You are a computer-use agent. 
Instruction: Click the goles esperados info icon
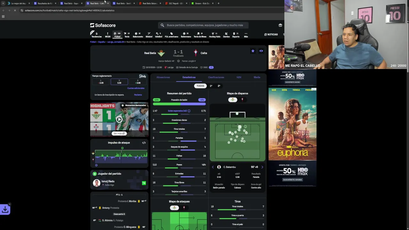coord(189,111)
